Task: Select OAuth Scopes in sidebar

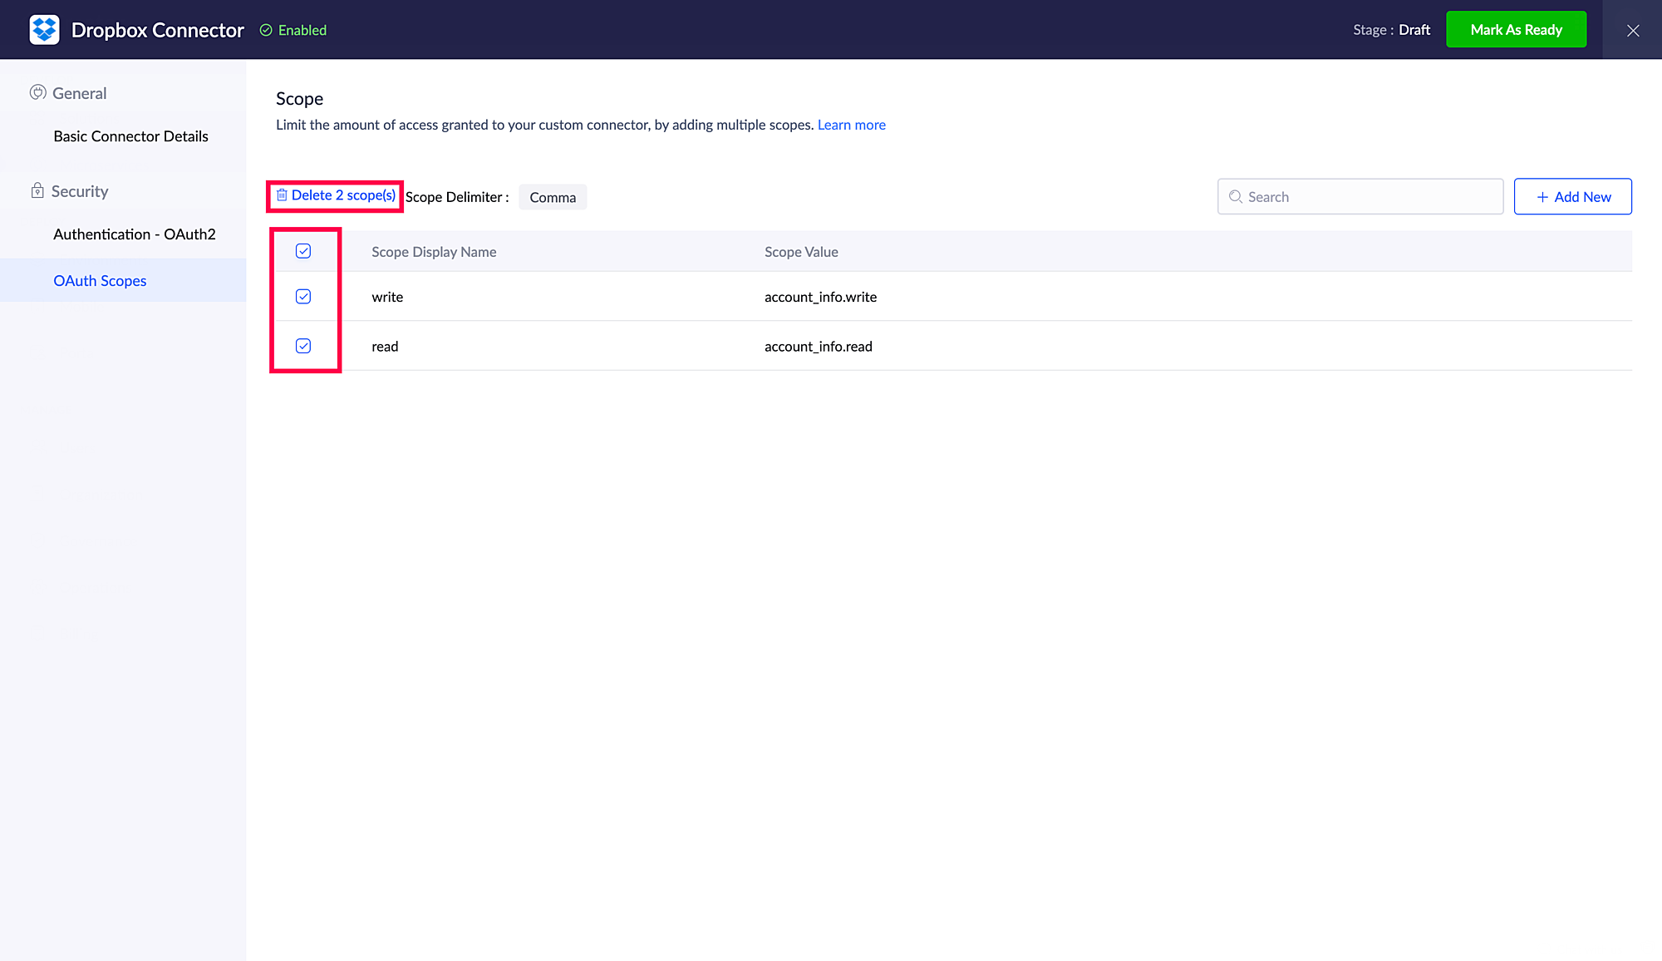Action: (100, 281)
